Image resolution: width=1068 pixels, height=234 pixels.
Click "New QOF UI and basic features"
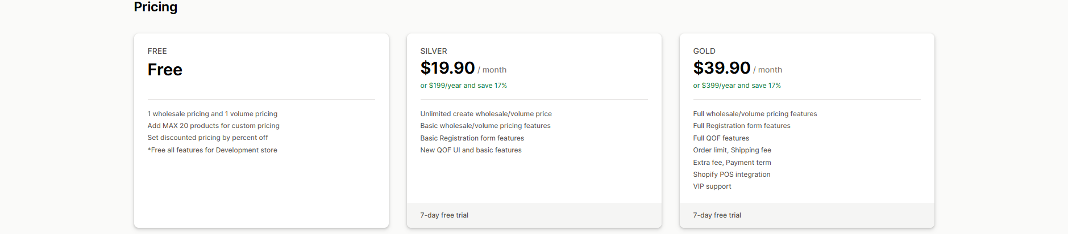(471, 150)
